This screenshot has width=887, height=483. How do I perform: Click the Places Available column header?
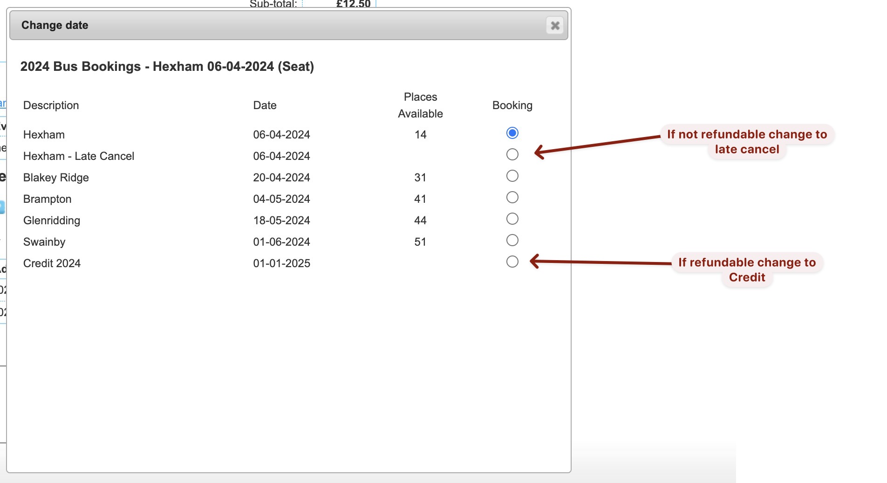coord(420,105)
